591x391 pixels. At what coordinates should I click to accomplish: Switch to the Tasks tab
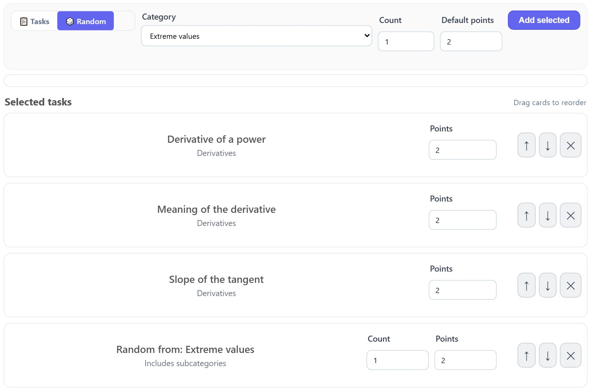point(35,21)
